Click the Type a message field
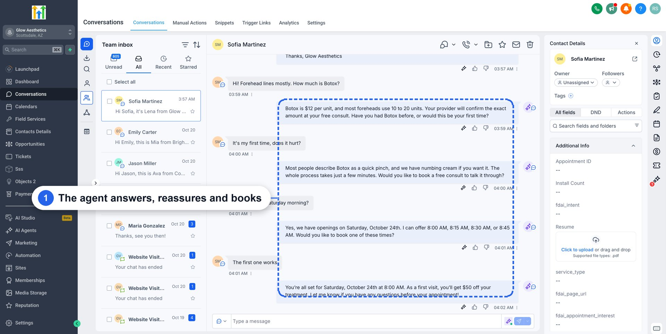The width and height of the screenshot is (666, 334). point(366,321)
